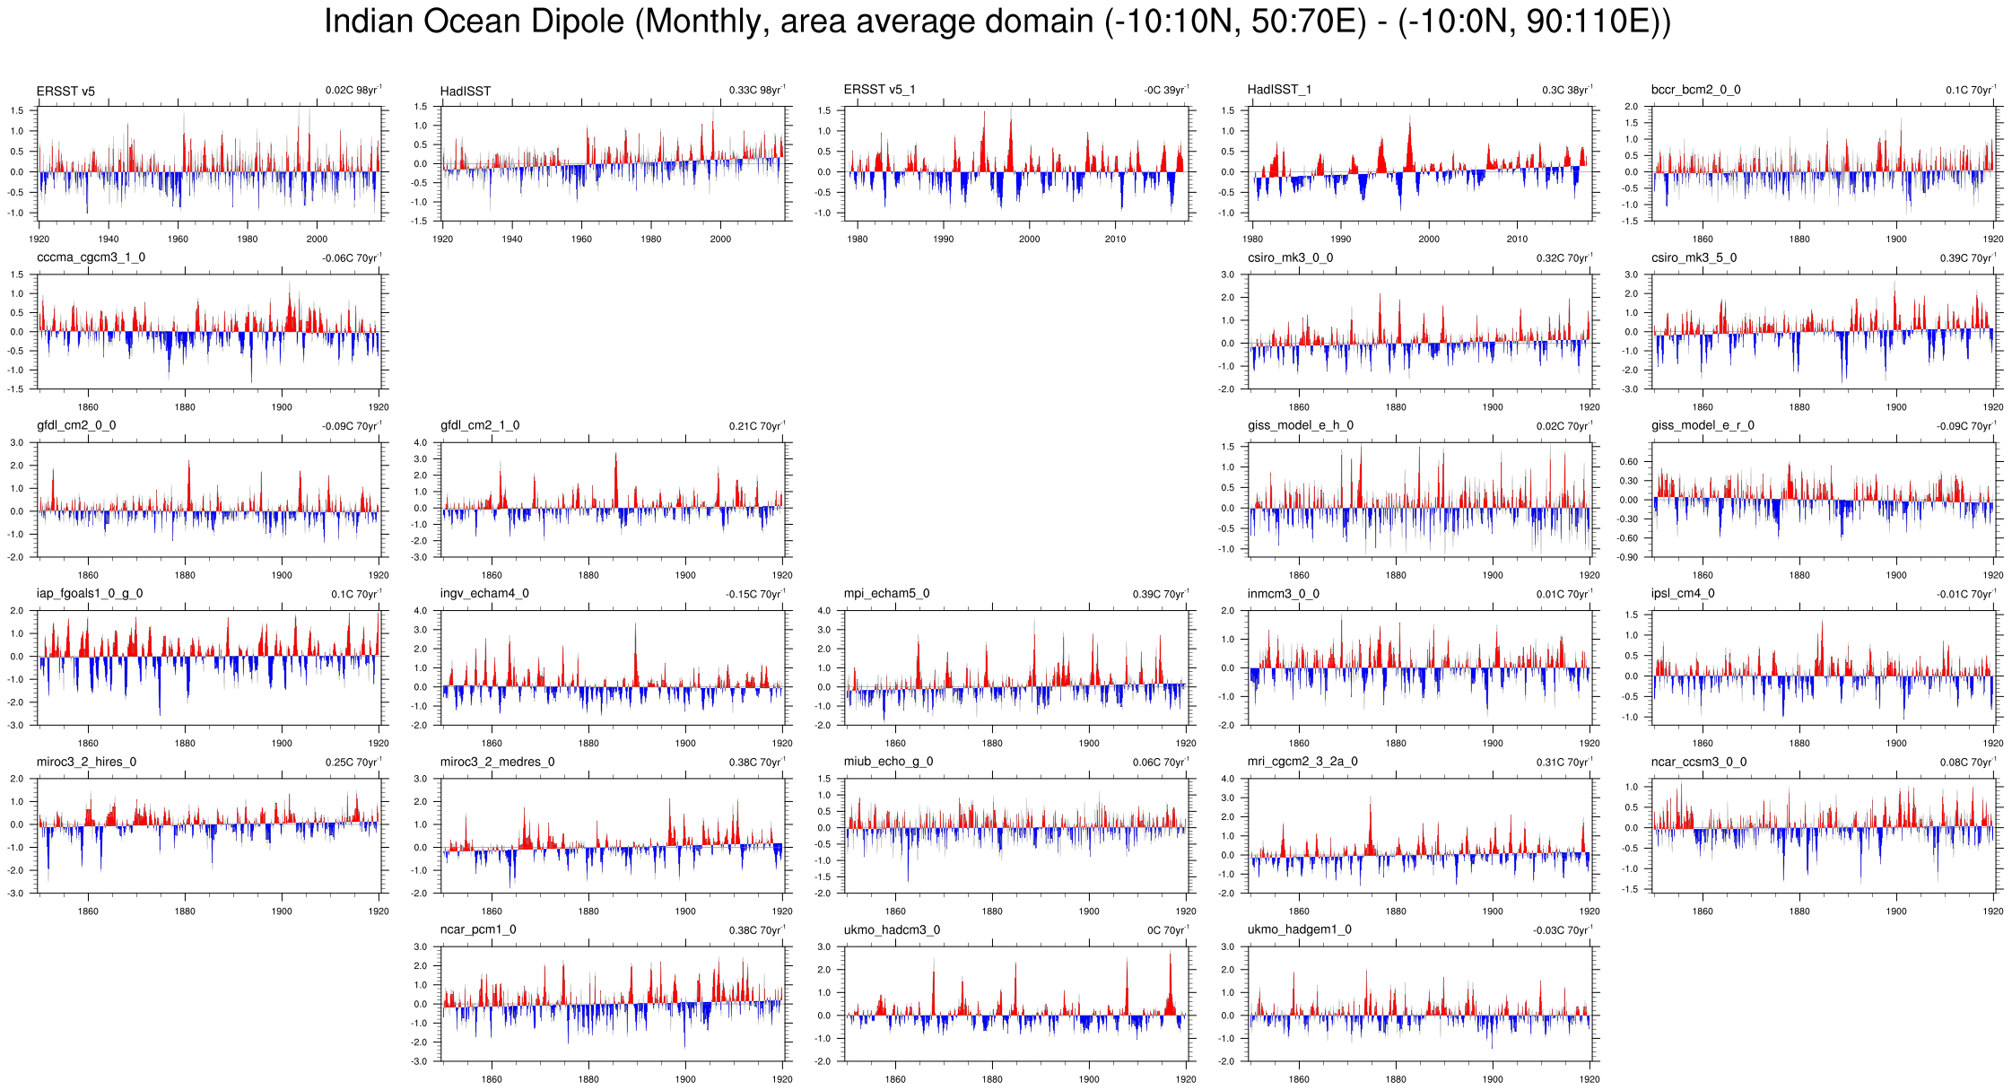
Task: Open the csiro_mk3_0_0 chart
Action: click(1420, 331)
